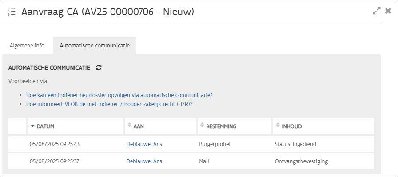Select the Automatische communicatie tab
This screenshot has height=177, width=398.
pyautogui.click(x=95, y=46)
